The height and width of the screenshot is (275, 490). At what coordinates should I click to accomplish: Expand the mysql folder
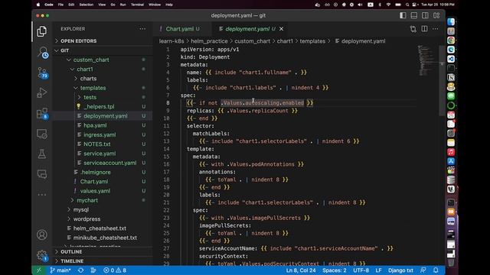coord(81,209)
